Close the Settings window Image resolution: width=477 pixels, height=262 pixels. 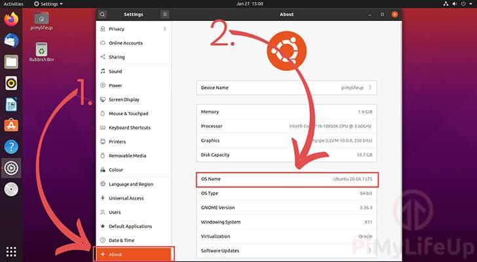(x=394, y=14)
